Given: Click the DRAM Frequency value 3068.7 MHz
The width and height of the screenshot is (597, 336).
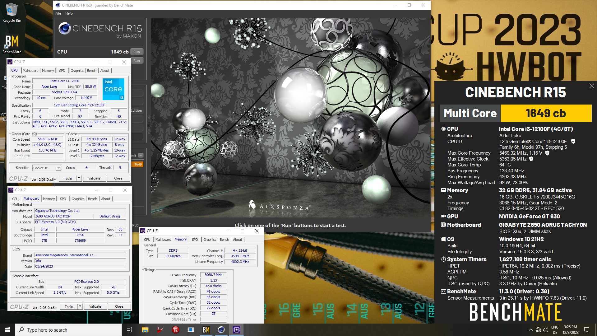Looking at the screenshot, I should pos(213,275).
